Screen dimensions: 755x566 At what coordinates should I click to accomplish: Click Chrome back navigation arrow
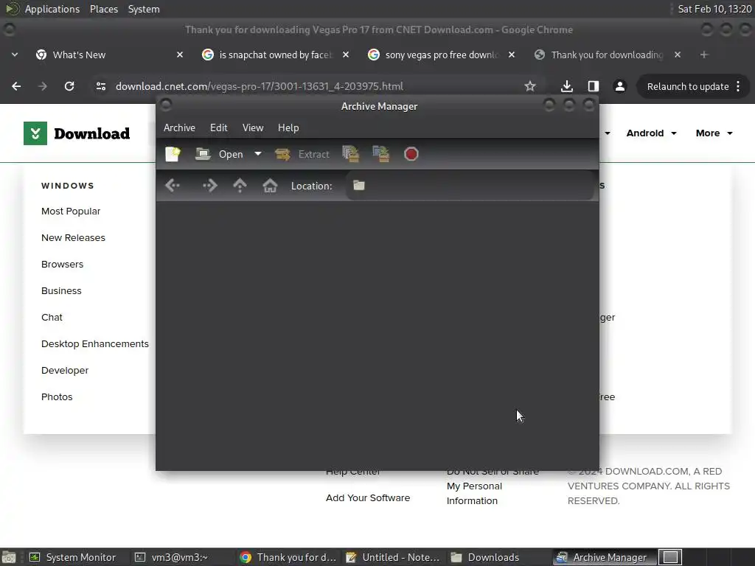click(16, 86)
